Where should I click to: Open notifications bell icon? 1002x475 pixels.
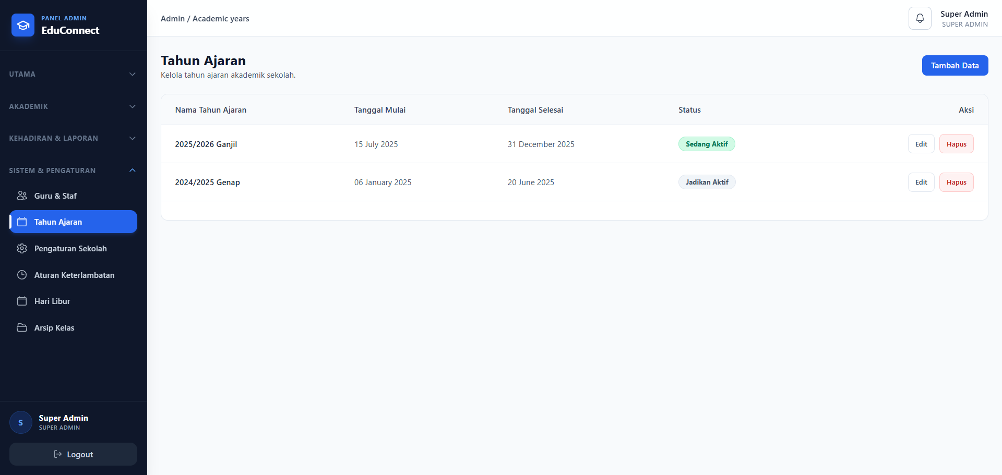(x=920, y=18)
